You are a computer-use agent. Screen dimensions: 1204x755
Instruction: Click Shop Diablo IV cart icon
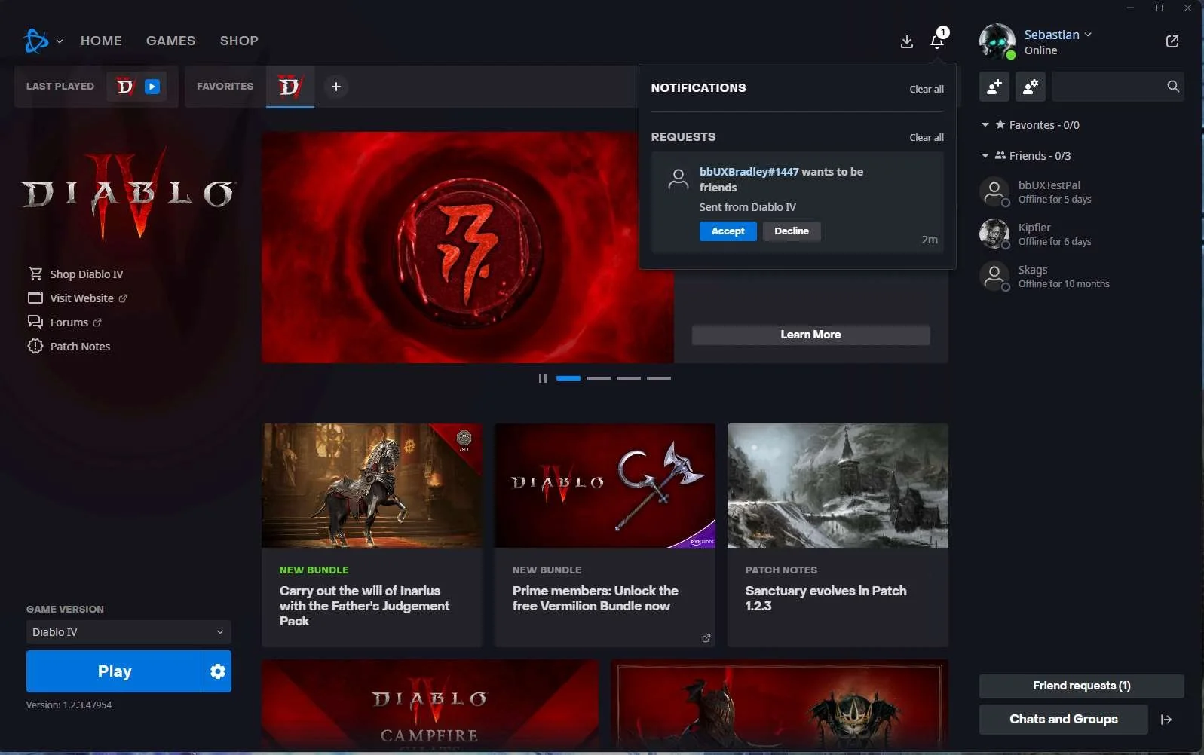[35, 274]
